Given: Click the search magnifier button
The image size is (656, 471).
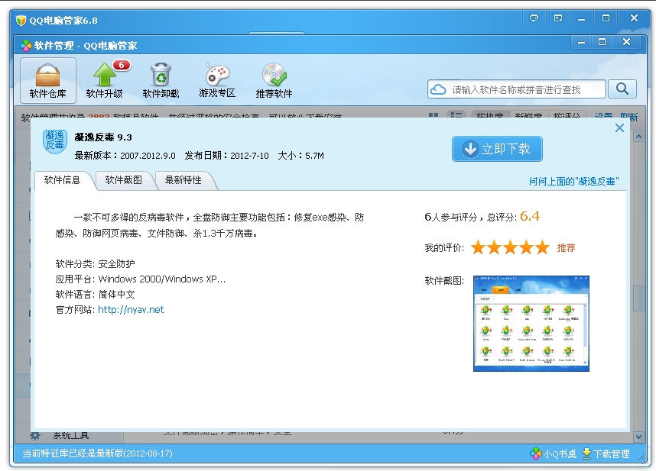Looking at the screenshot, I should click(x=622, y=89).
